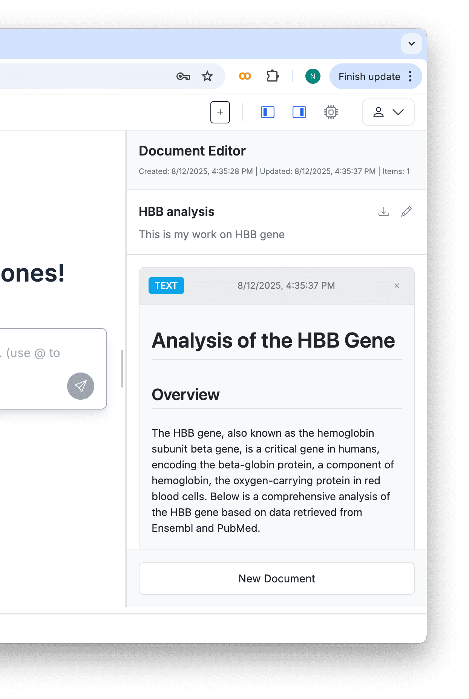Expand the user account dropdown
The image size is (469, 699).
388,112
